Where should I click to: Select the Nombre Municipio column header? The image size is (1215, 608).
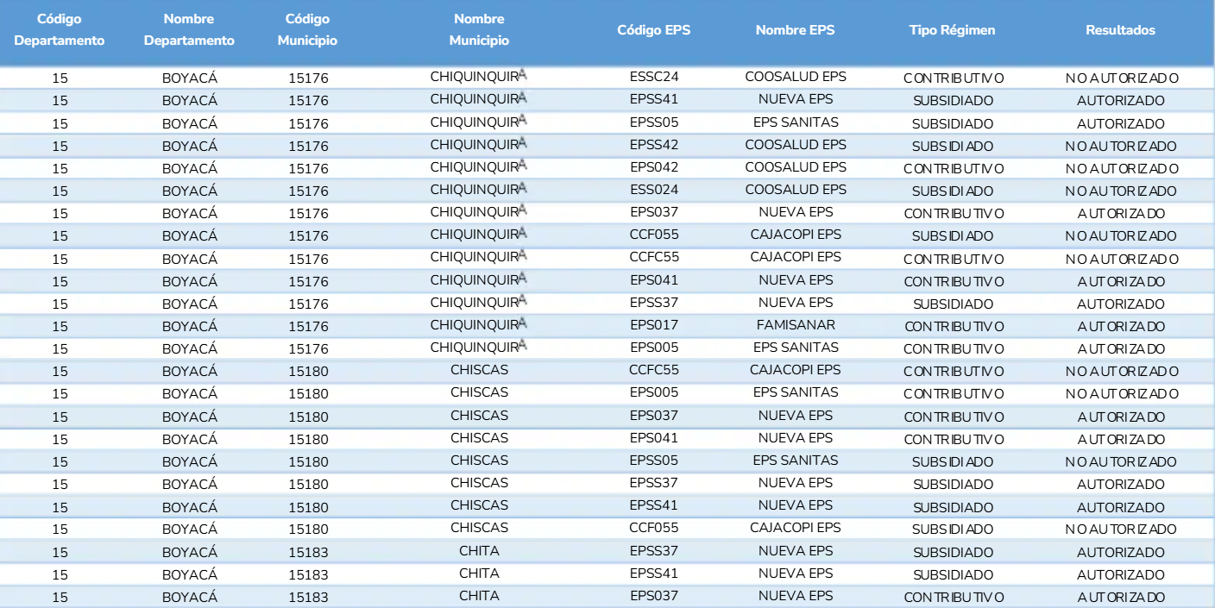[x=479, y=29]
